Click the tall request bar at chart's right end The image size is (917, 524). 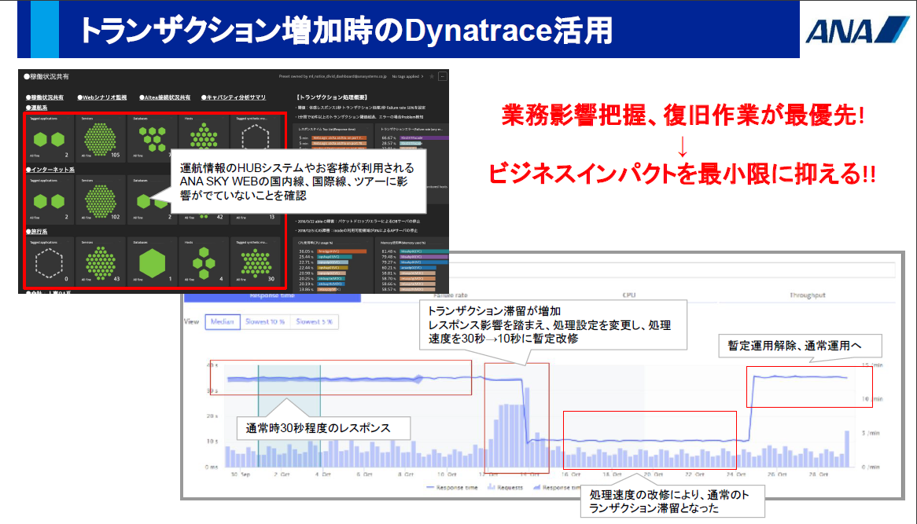(846, 449)
